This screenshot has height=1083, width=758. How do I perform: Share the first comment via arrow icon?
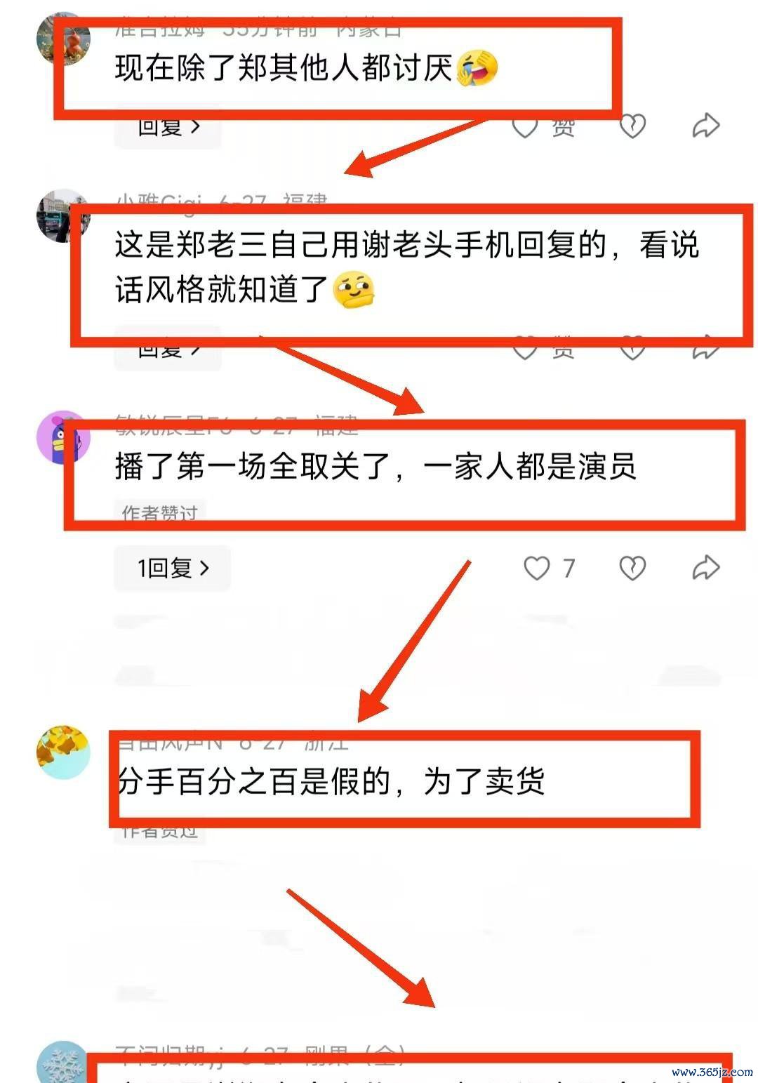705,126
